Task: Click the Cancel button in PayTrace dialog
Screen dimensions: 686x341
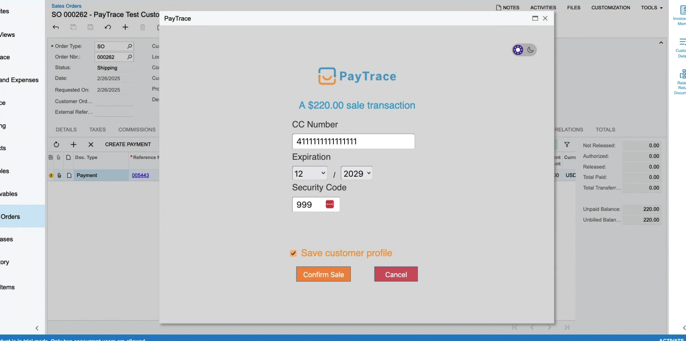Action: pyautogui.click(x=396, y=274)
